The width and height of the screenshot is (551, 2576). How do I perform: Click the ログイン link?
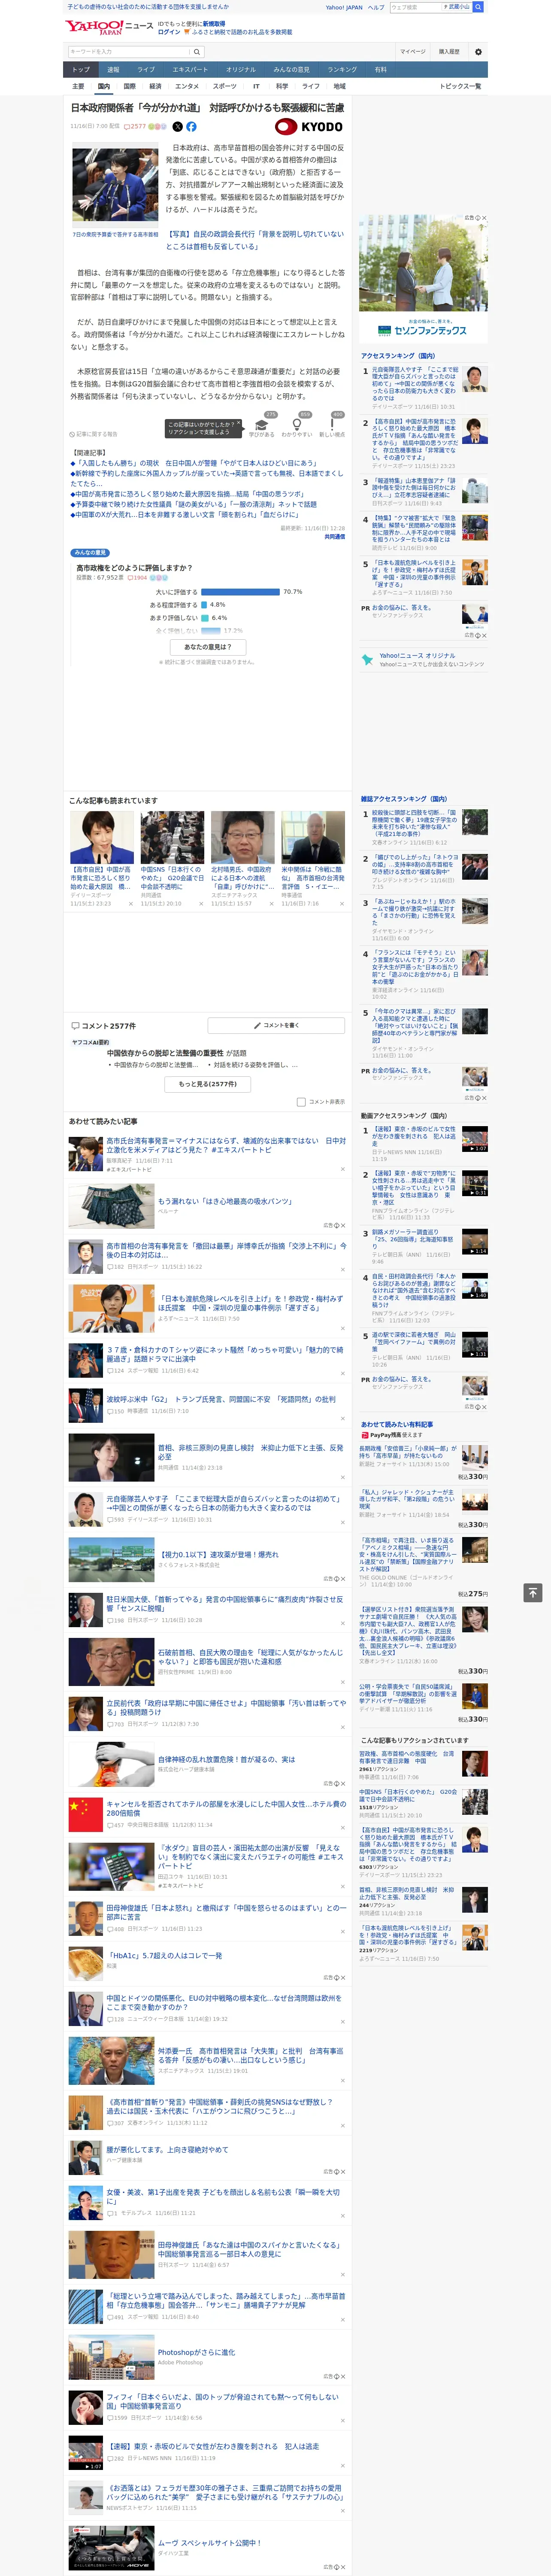(169, 32)
